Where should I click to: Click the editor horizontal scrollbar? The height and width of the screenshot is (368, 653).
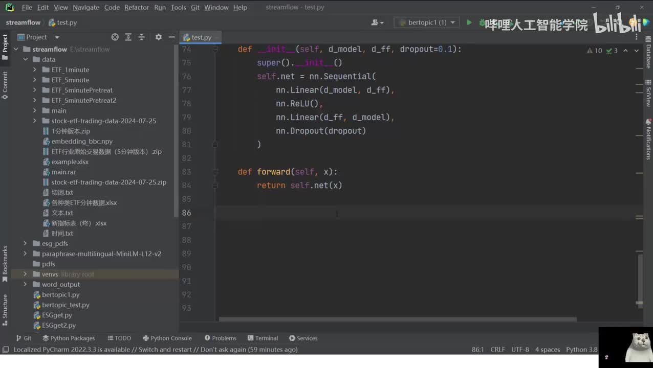[x=398, y=319]
